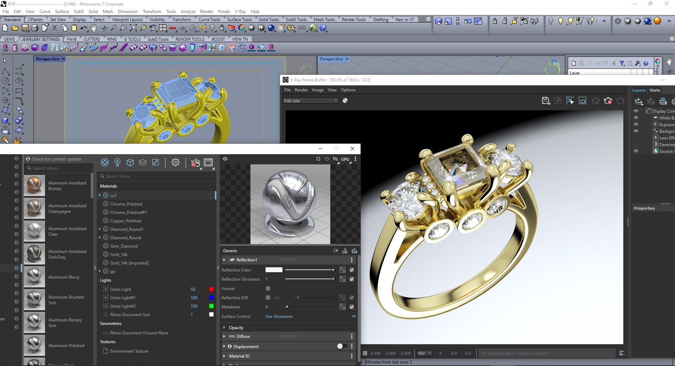Image resolution: width=675 pixels, height=366 pixels.
Task: Switch to the Stats tab
Action: point(655,90)
